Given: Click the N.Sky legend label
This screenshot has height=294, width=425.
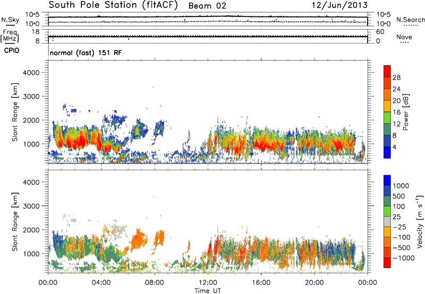Looking at the screenshot, I should [x=10, y=20].
